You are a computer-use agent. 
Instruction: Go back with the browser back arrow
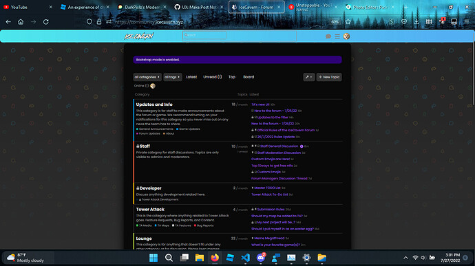8,22
